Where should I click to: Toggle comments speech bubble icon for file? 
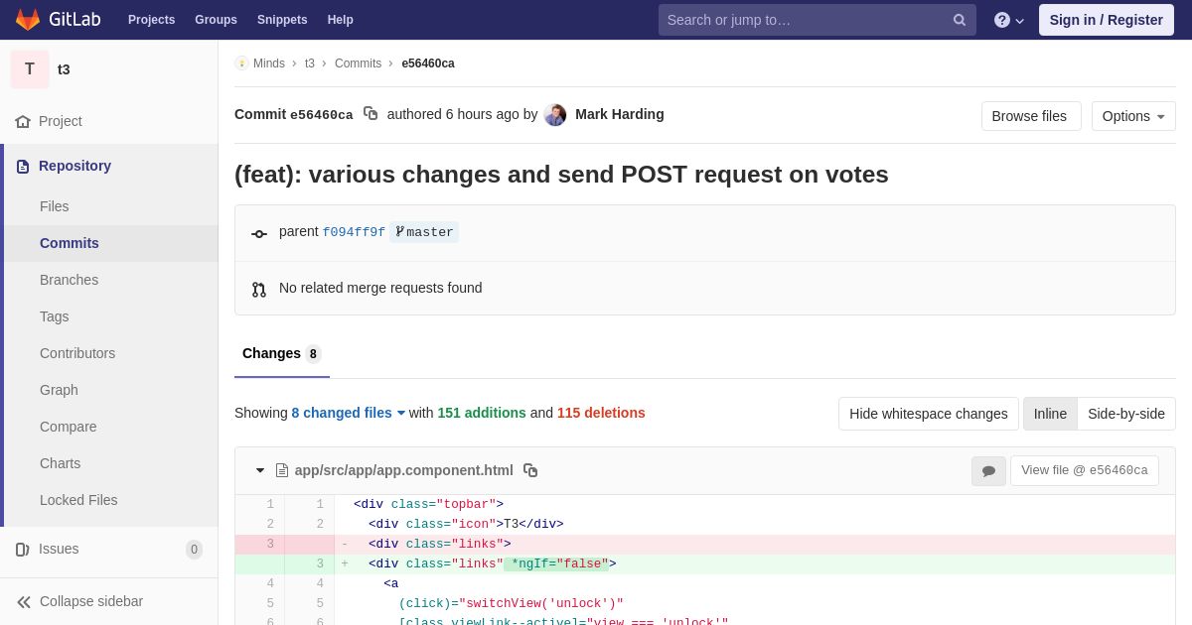tap(988, 471)
